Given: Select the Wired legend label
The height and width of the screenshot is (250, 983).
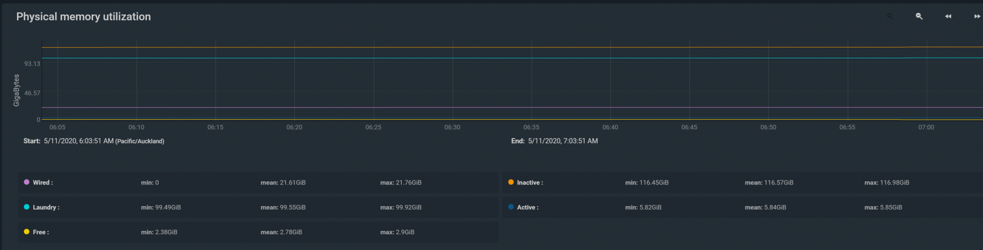Looking at the screenshot, I should (43, 183).
